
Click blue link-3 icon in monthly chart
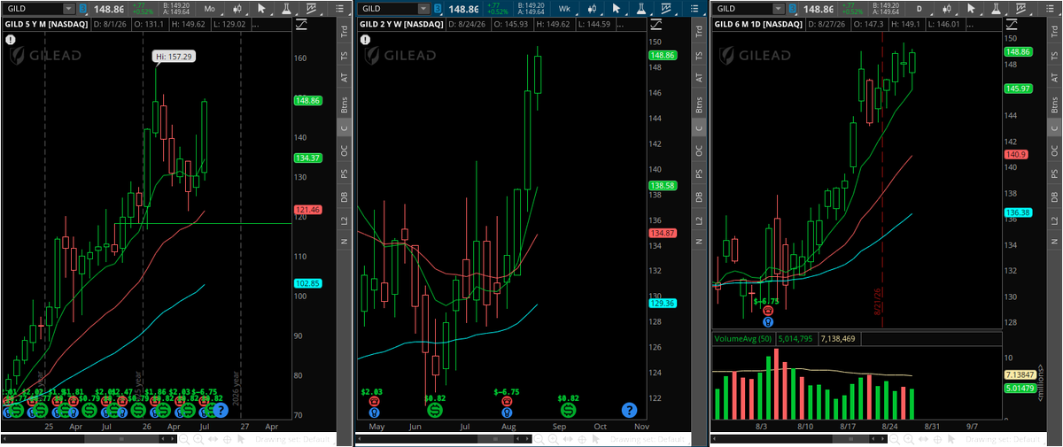point(83,9)
